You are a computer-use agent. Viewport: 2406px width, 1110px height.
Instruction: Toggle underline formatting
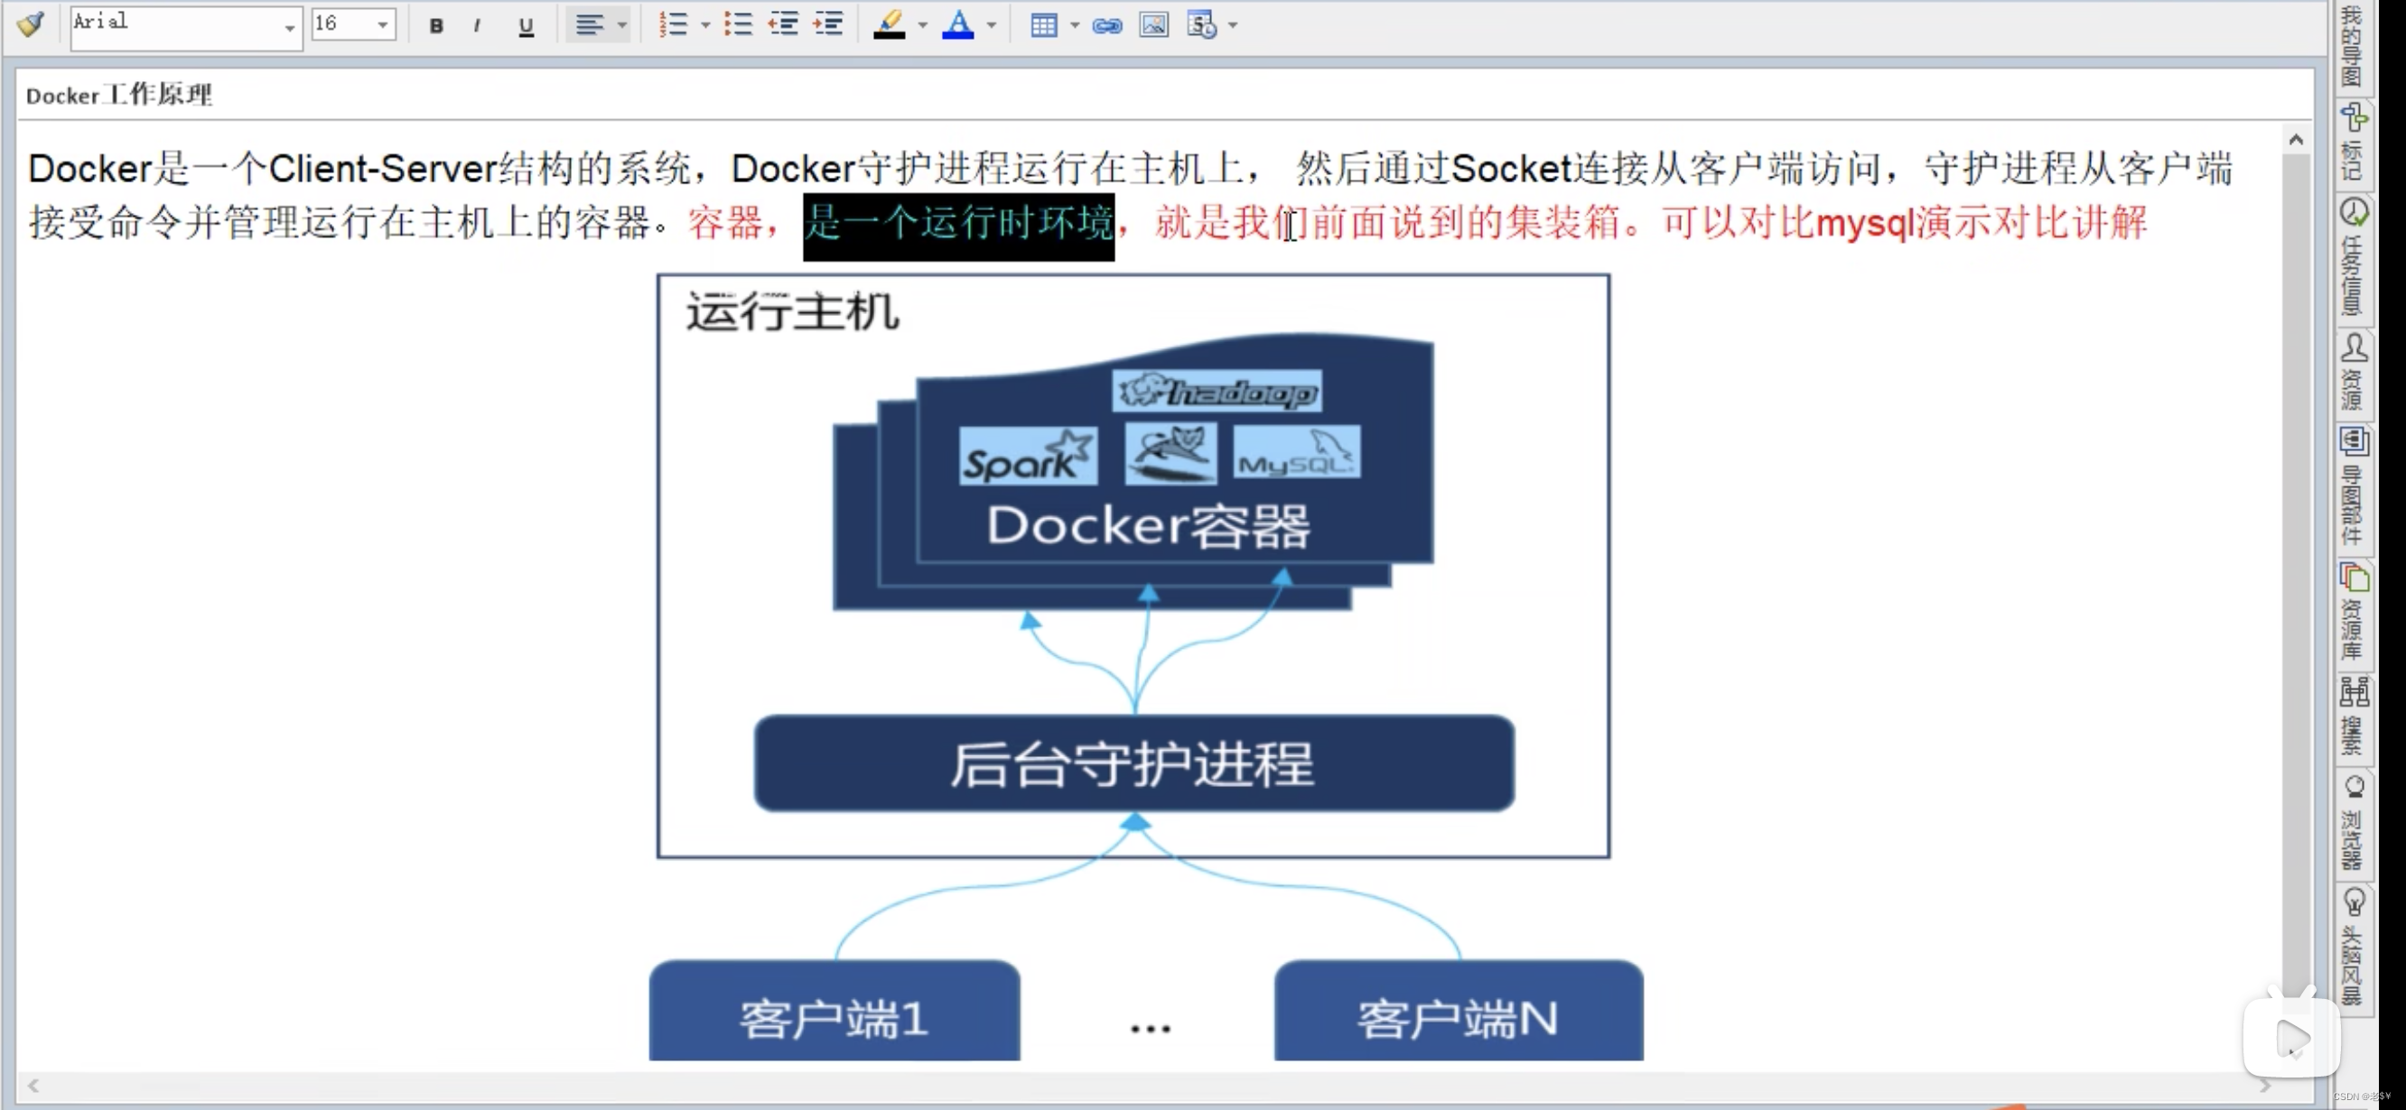pyautogui.click(x=526, y=25)
